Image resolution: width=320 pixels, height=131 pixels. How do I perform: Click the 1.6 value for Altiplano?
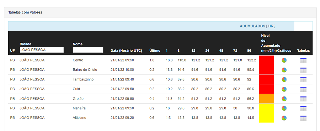coord(168,118)
